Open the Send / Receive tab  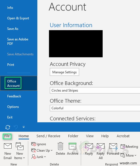click(48, 136)
